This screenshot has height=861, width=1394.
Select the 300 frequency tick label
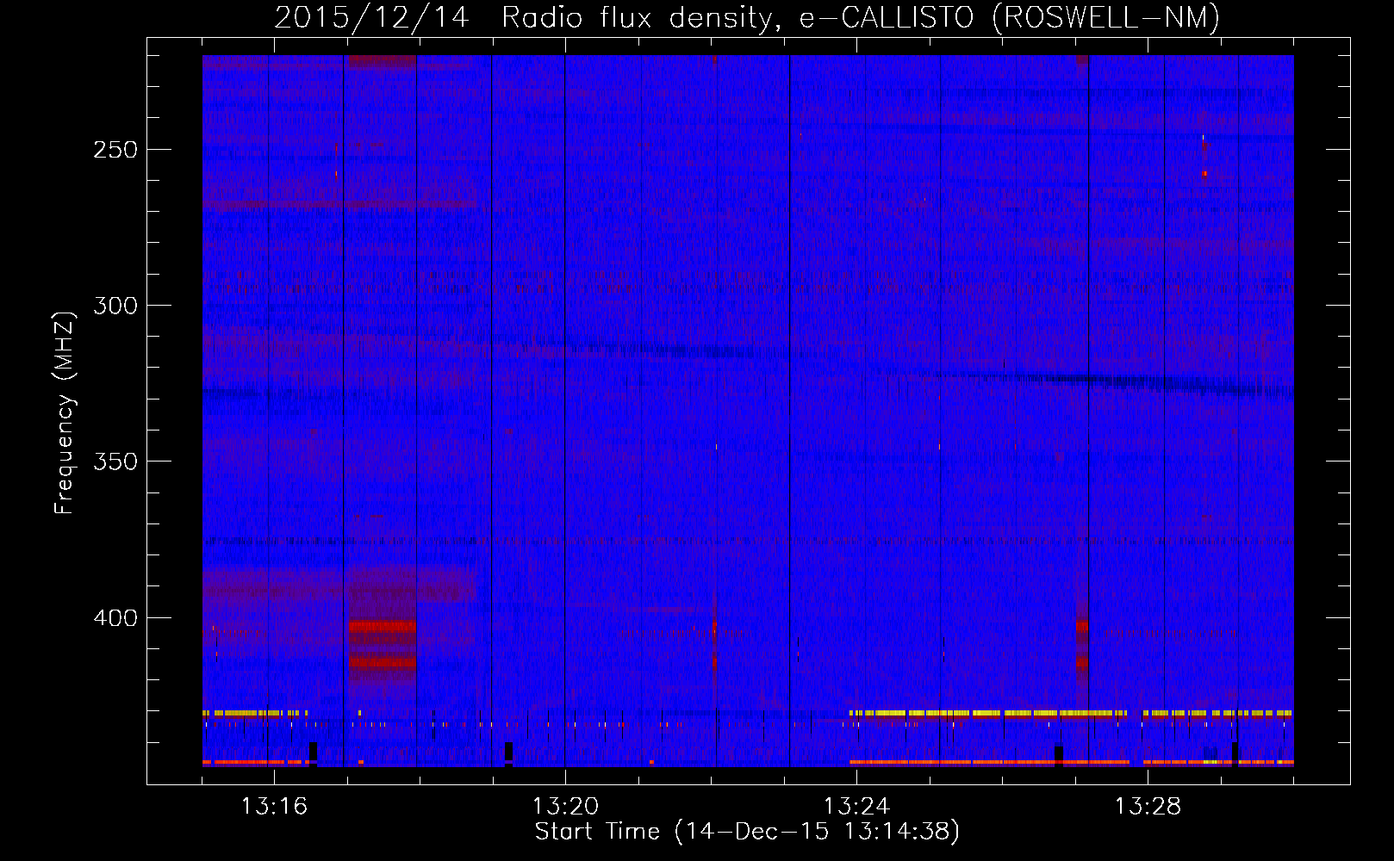pyautogui.click(x=115, y=306)
